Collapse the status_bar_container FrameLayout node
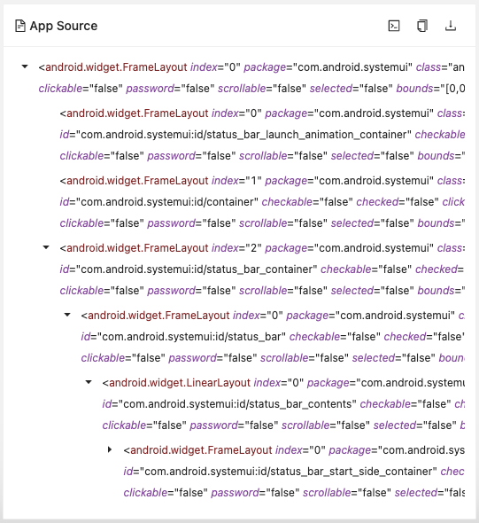Screen dimensions: 479x523 (x=46, y=247)
